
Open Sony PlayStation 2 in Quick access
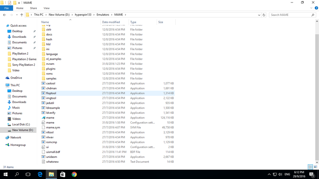coord(24,65)
